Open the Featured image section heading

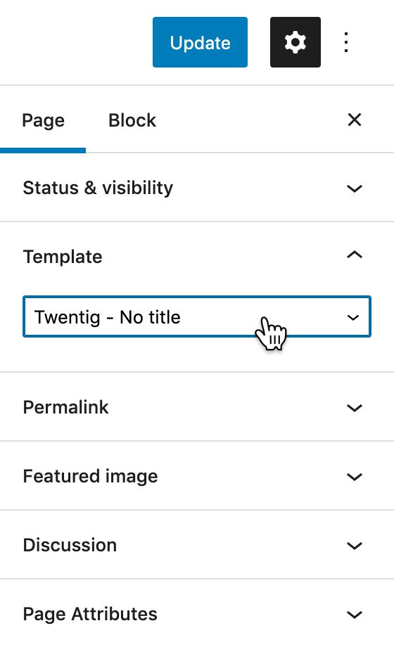click(x=91, y=476)
